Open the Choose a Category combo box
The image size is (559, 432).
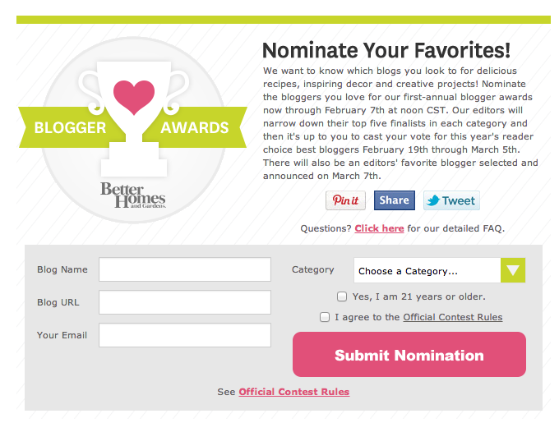pyautogui.click(x=440, y=270)
